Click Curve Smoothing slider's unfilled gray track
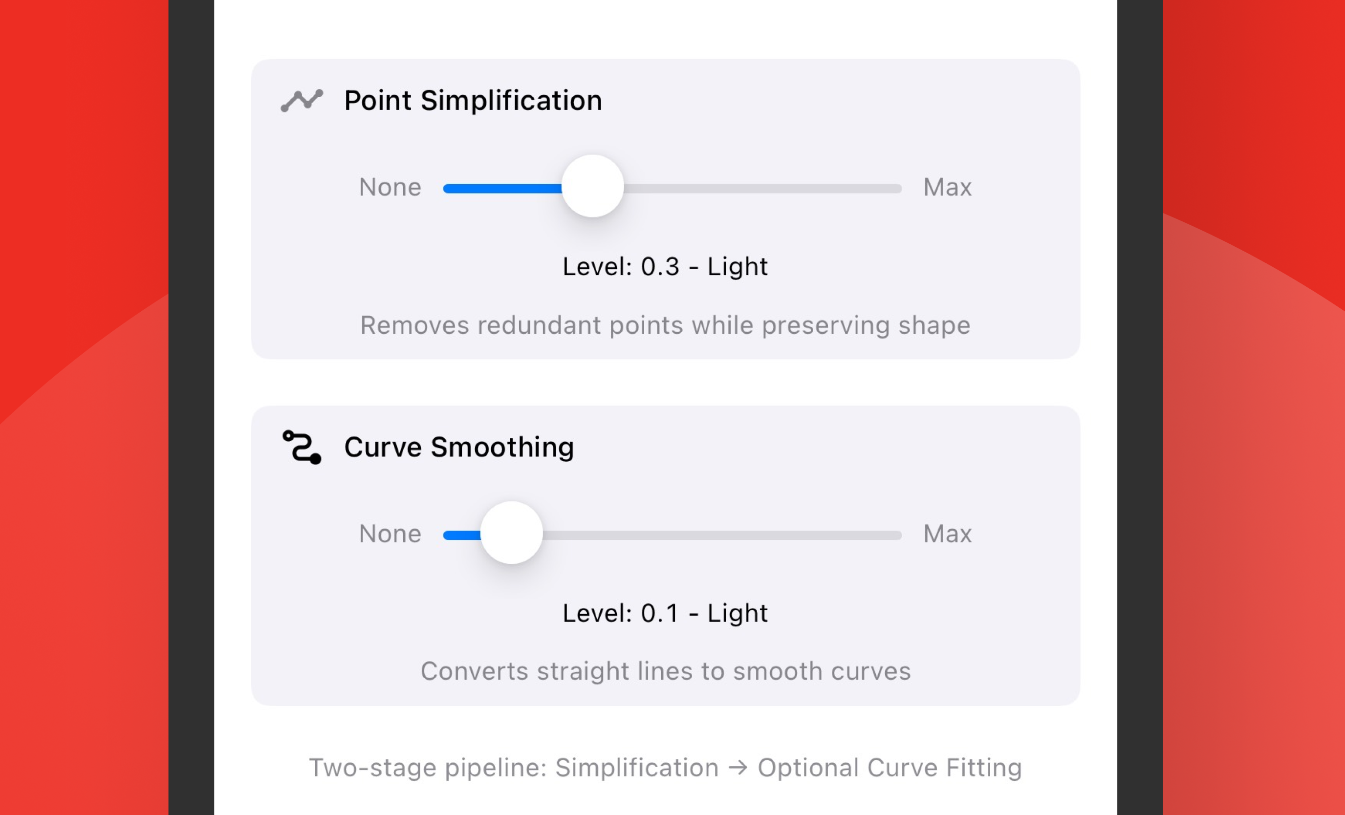1345x815 pixels. [720, 536]
